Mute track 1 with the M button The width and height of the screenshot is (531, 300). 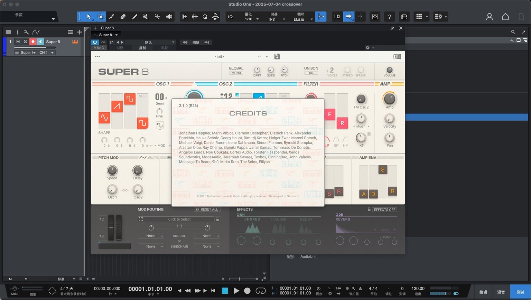tap(18, 41)
